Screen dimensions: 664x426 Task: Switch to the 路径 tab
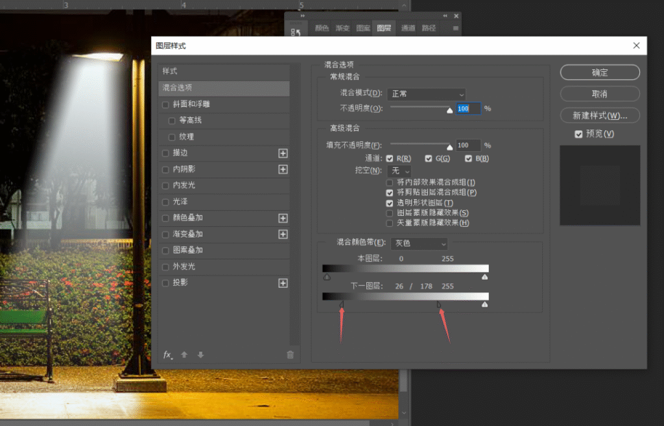(429, 28)
